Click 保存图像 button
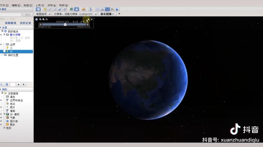Screen dimensions: 263x147 pyautogui.click(x=107, y=14)
